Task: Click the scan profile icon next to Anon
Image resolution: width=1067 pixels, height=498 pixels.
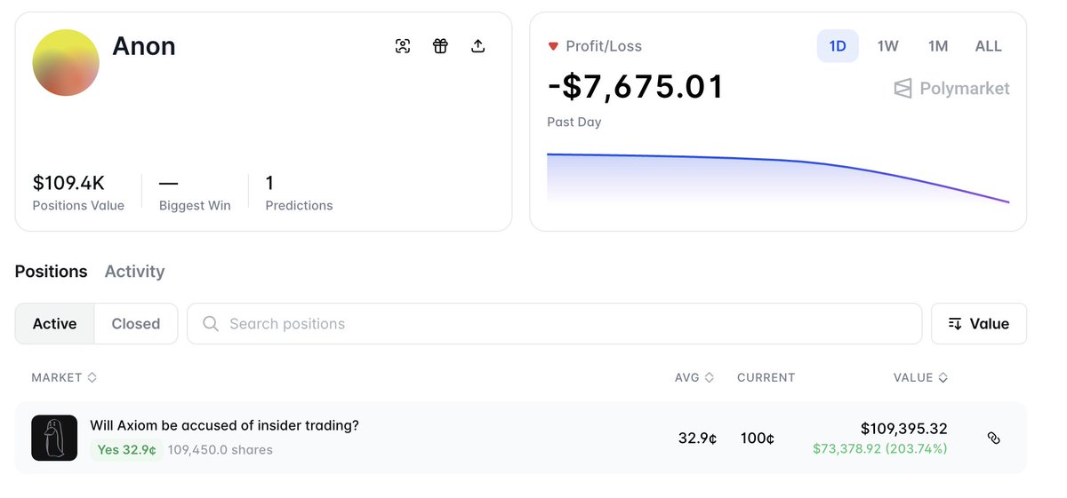Action: (403, 46)
